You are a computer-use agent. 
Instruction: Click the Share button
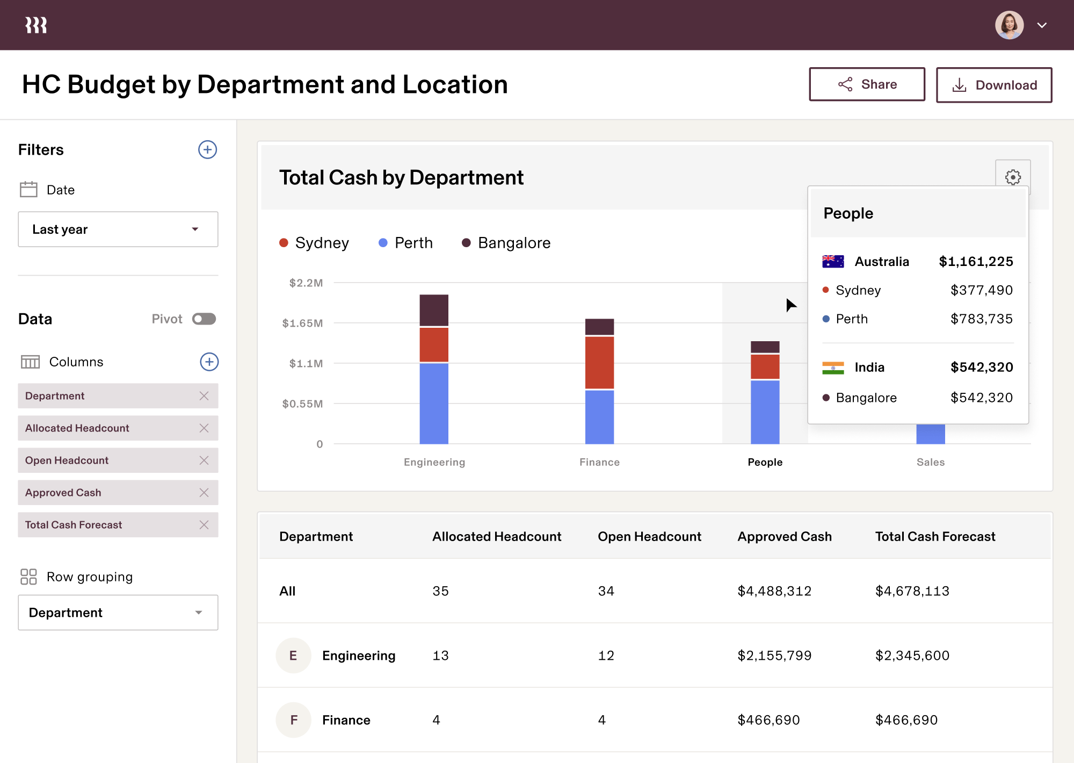867,84
